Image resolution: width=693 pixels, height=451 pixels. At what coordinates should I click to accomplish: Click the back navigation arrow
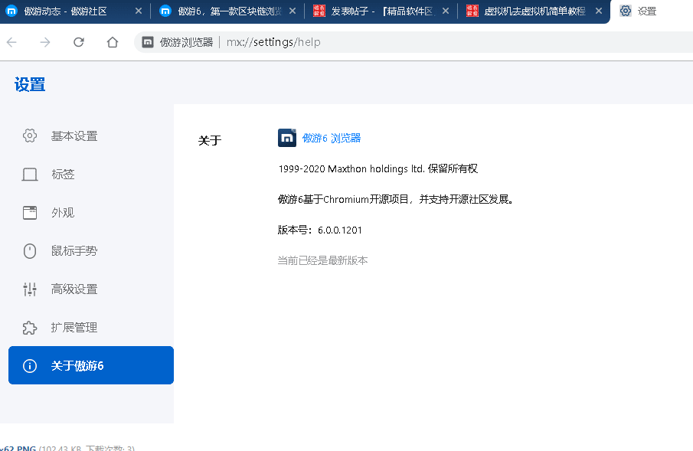pyautogui.click(x=13, y=42)
